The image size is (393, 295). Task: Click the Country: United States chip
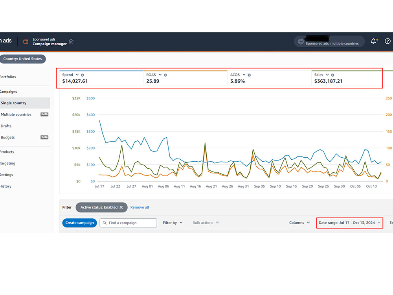coord(22,59)
